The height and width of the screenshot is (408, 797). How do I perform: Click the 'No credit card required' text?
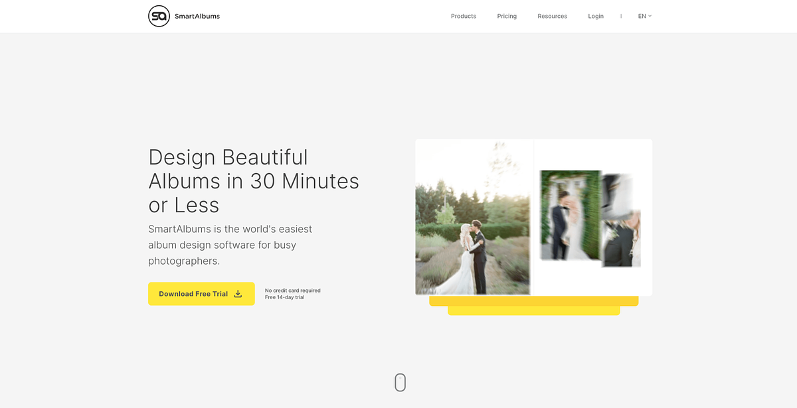pyautogui.click(x=293, y=291)
